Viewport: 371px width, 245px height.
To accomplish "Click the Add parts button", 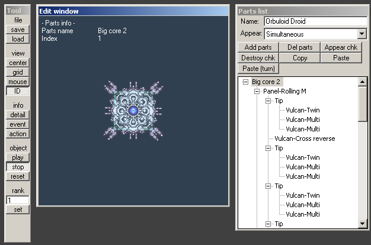I will pyautogui.click(x=258, y=47).
